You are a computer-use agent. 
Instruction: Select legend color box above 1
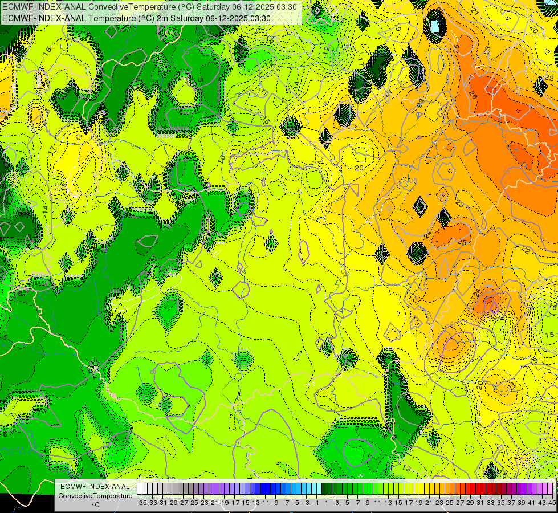[x=324, y=488]
